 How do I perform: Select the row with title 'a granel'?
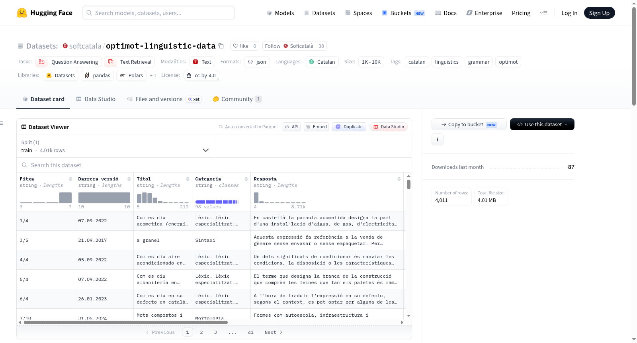pos(211,240)
